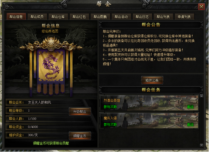The image size is (209, 152).
Task: View the 帮会日志 tab
Action: coord(142,17)
